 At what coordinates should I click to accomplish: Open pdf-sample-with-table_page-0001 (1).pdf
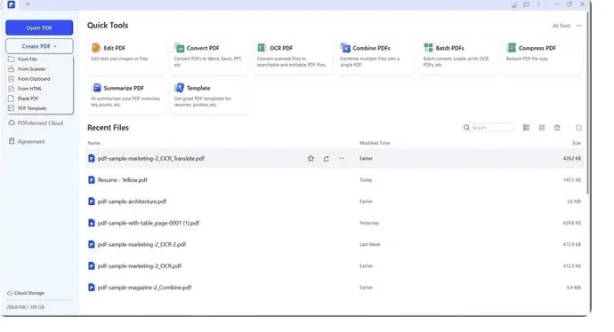point(149,223)
